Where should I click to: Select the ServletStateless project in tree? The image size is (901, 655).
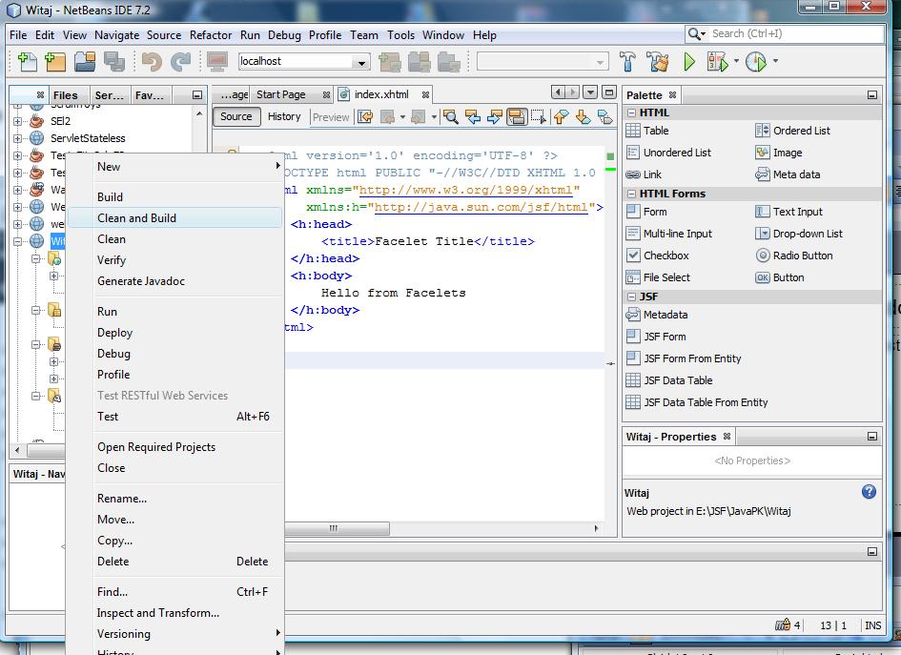pos(88,138)
